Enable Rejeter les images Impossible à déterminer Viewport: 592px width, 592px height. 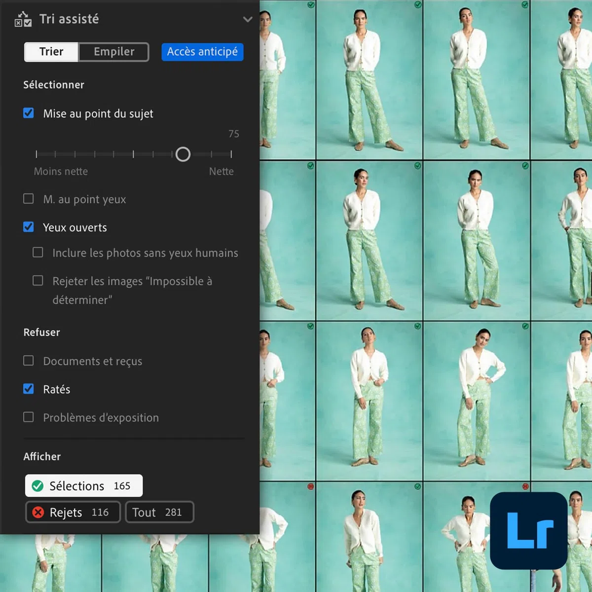coord(38,280)
